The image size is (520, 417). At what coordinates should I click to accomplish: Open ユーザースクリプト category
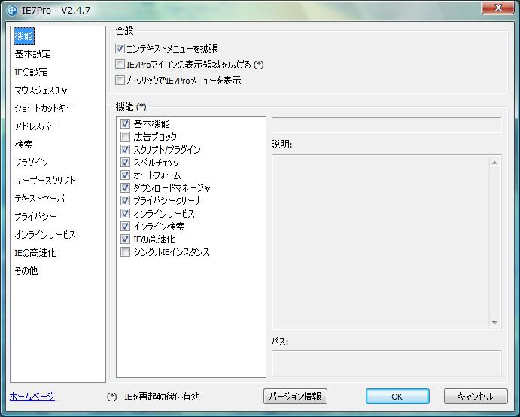coord(45,181)
